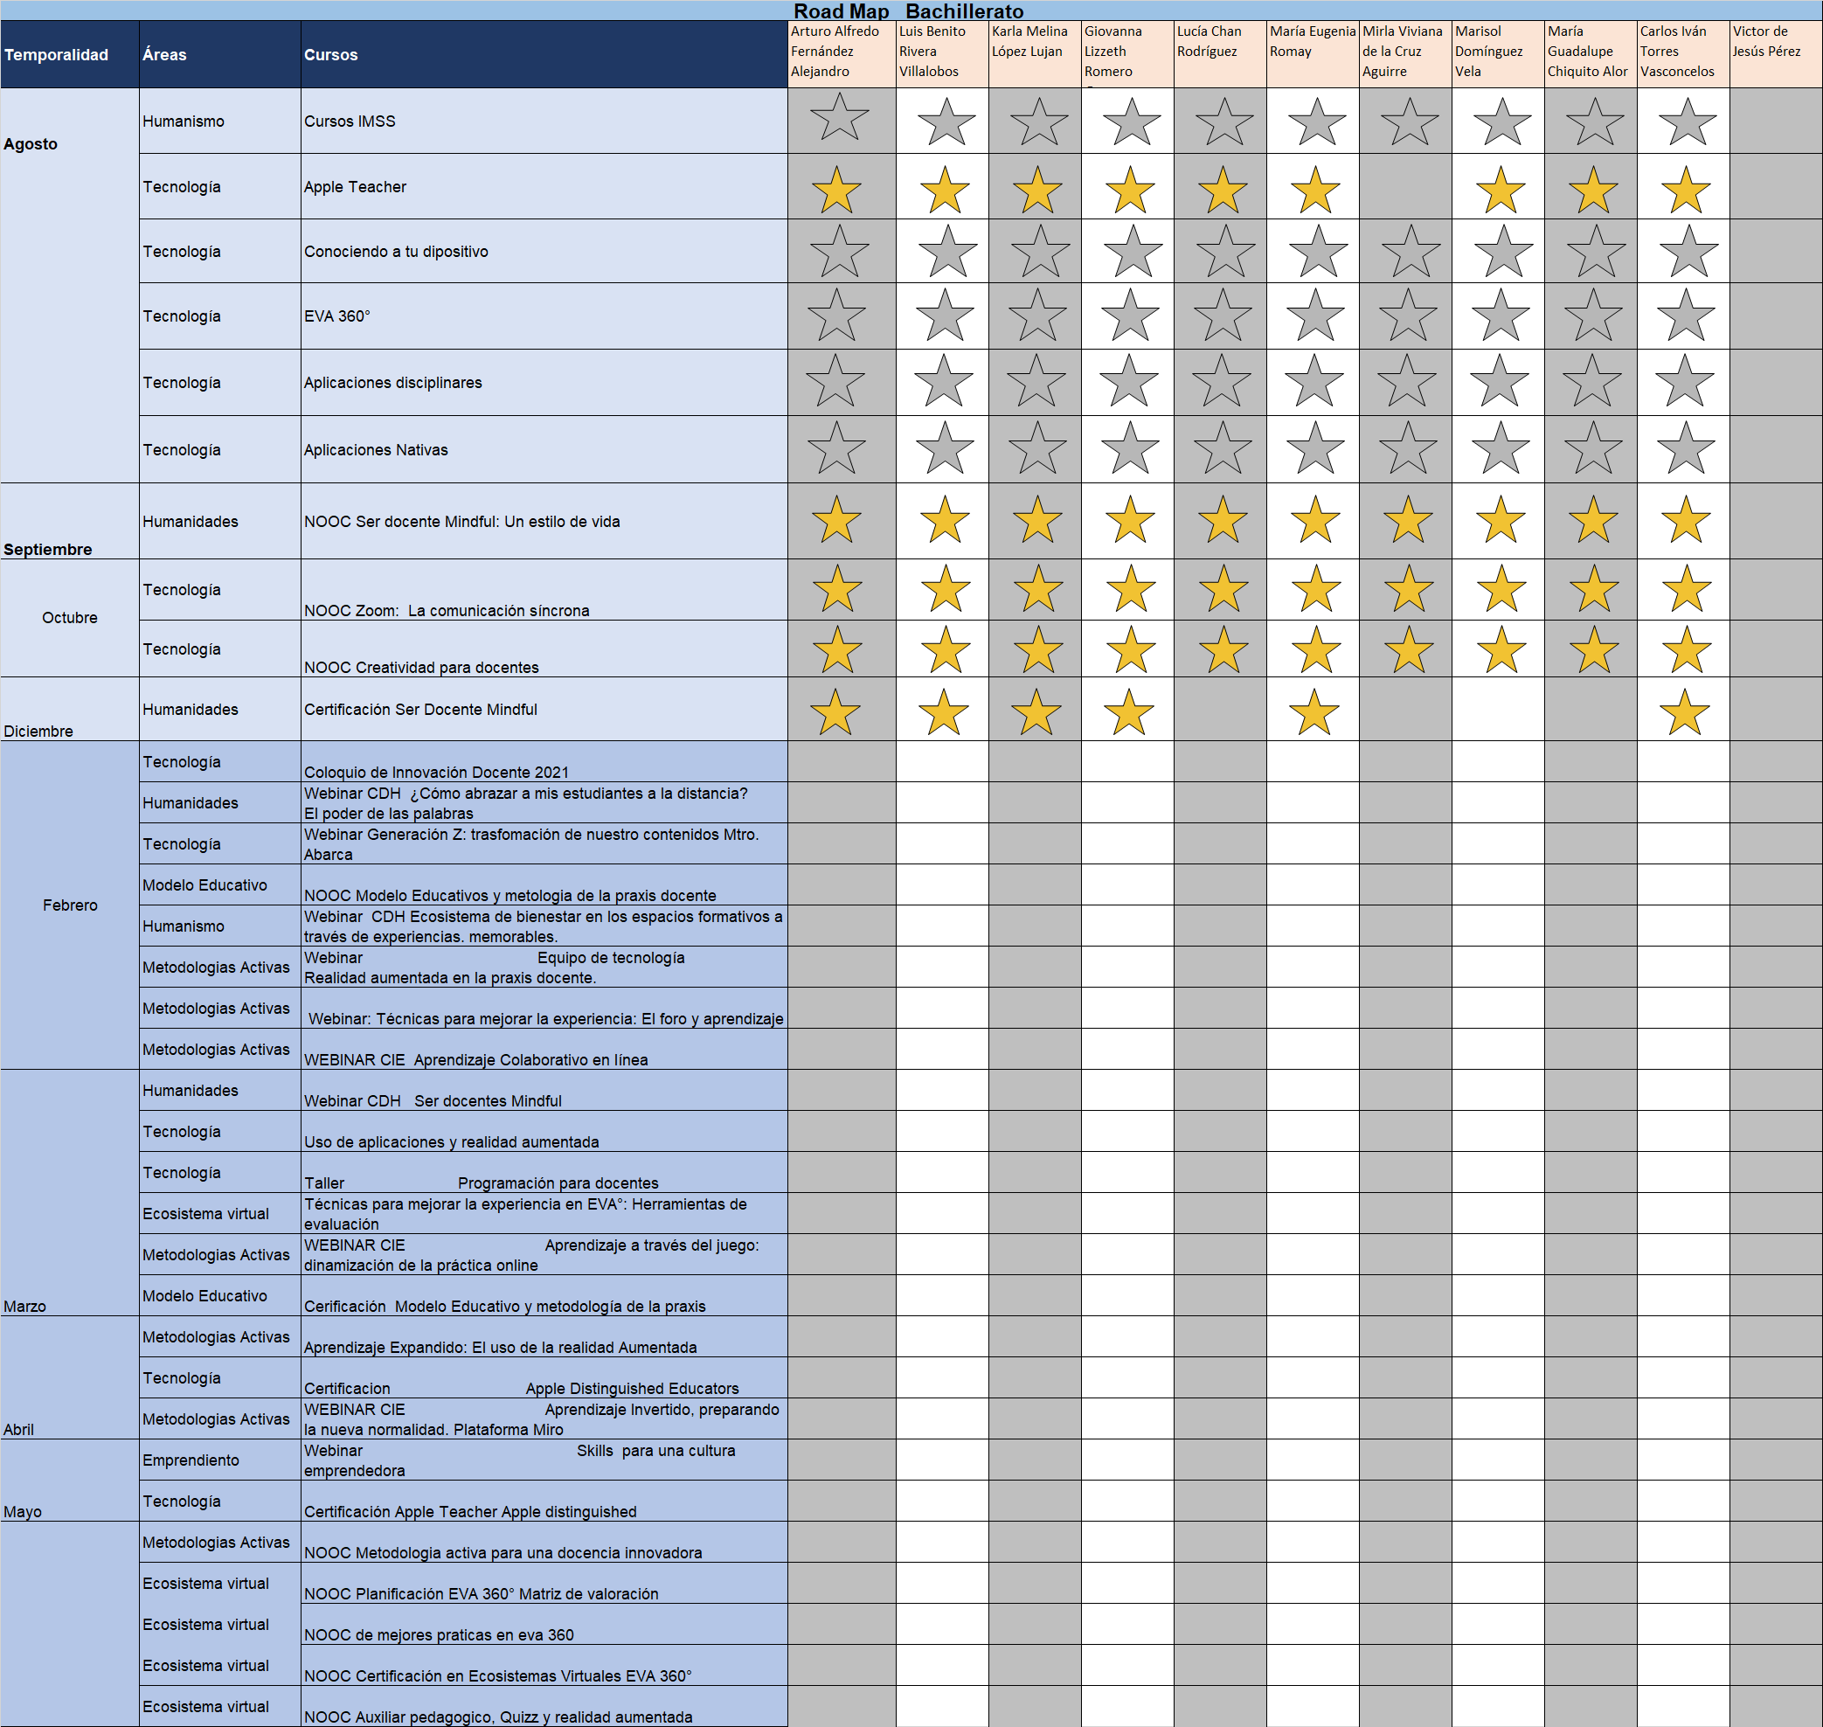The image size is (1823, 1727).
Task: Select the Coloquio de Innovación Docente 2021 cell
Action: point(544,761)
